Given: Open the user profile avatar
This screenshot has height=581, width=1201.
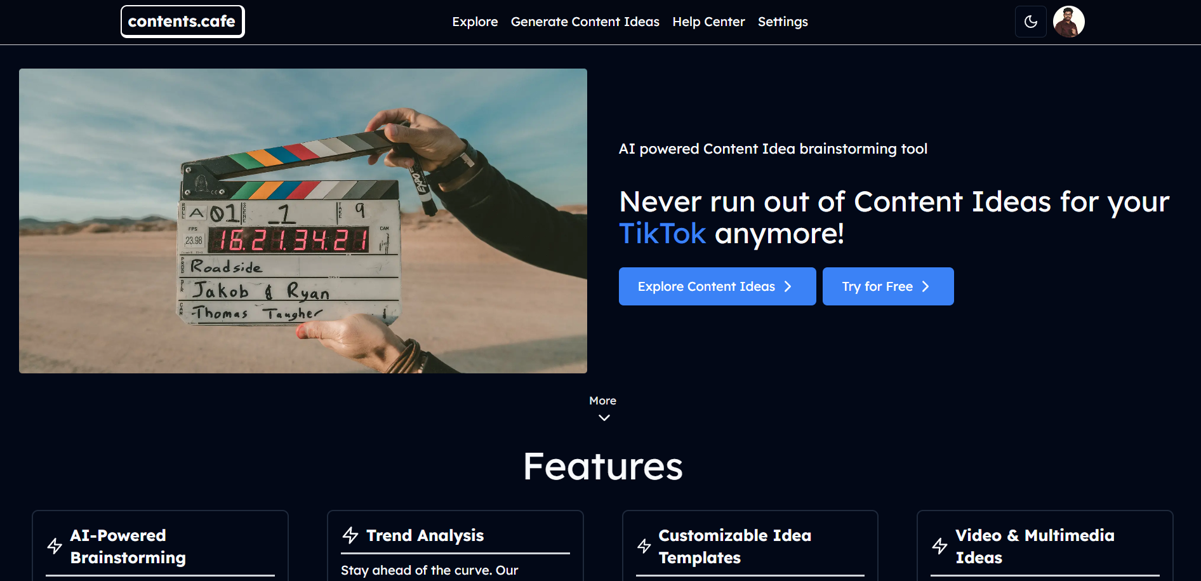Looking at the screenshot, I should [x=1068, y=22].
